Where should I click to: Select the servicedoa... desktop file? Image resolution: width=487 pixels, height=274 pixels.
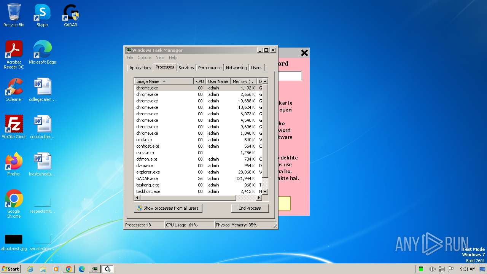pyautogui.click(x=42, y=242)
